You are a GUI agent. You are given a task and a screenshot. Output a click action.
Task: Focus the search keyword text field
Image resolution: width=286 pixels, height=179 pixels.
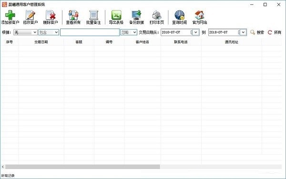click(x=90, y=32)
